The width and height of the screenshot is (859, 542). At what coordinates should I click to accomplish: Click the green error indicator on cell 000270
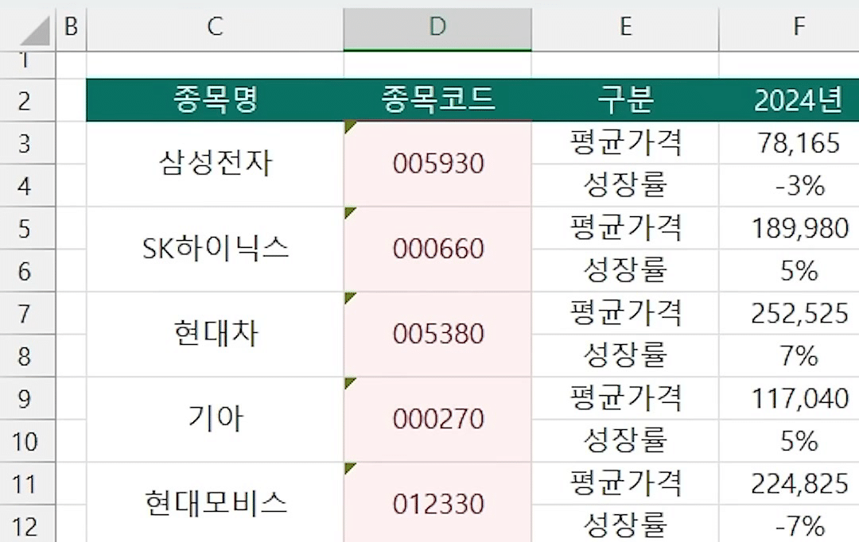[x=349, y=382]
